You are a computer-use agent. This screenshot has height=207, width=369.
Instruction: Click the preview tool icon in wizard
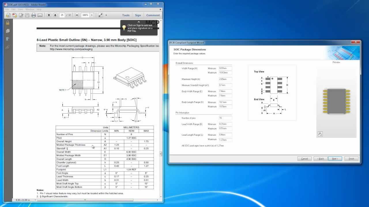click(320, 134)
